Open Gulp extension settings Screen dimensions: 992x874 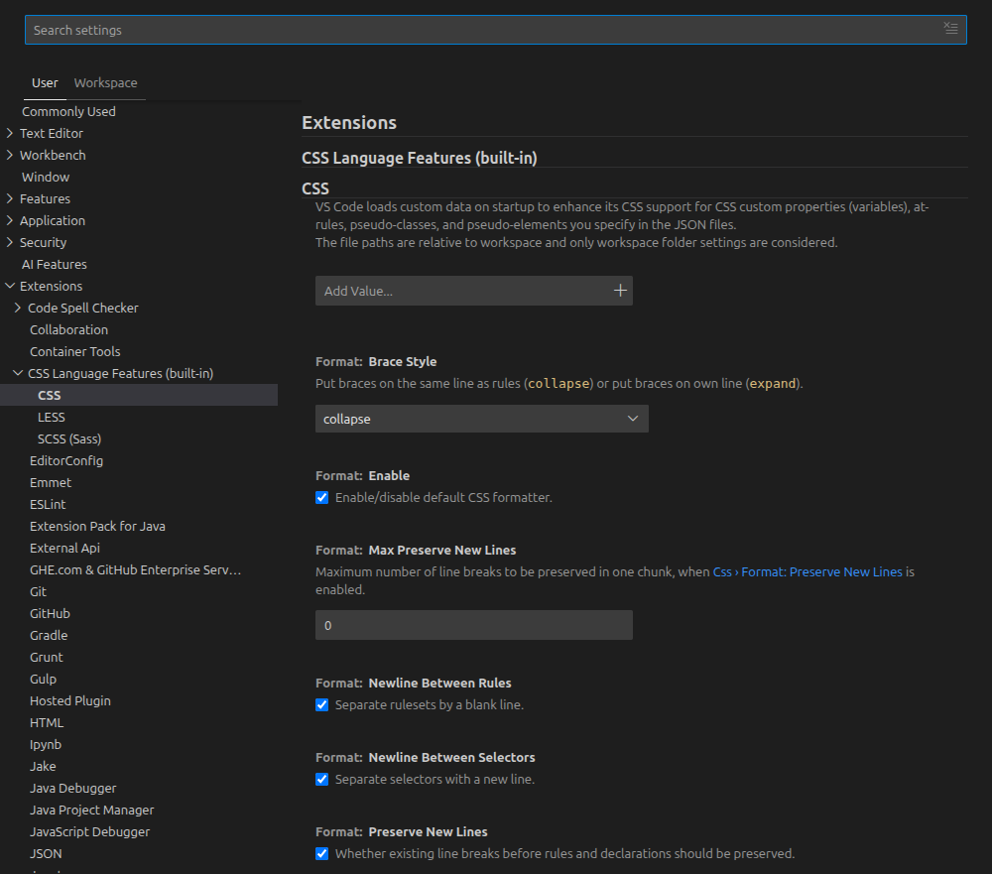pos(43,680)
